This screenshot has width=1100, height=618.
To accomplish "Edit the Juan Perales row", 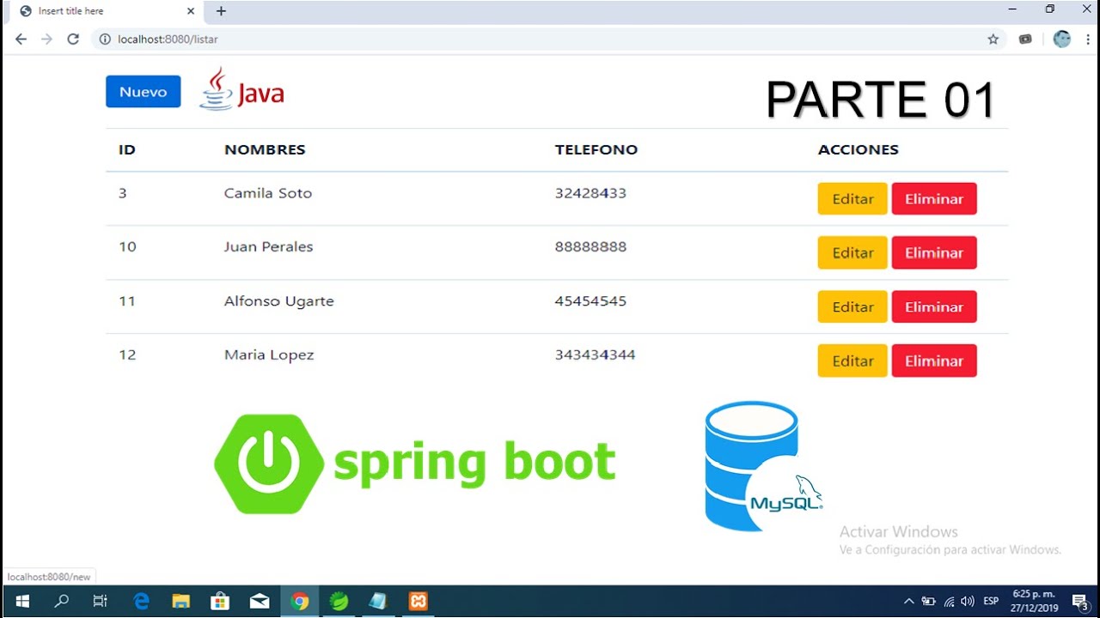I will (852, 252).
